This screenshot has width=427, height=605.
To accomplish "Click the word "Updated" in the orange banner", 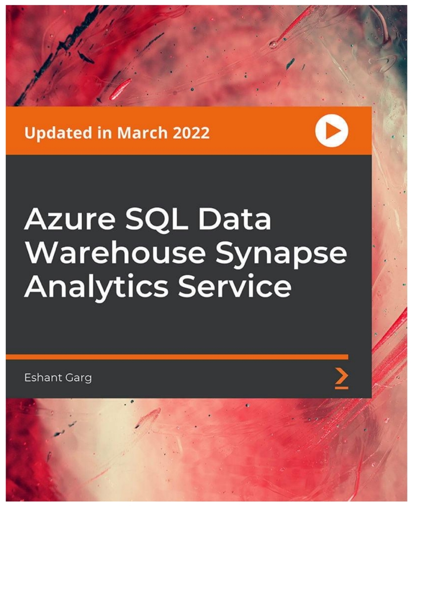I will [58, 133].
